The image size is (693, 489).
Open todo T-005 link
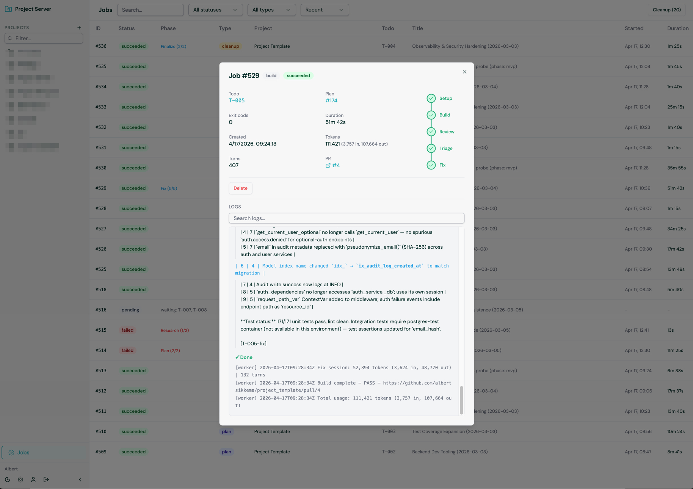236,100
